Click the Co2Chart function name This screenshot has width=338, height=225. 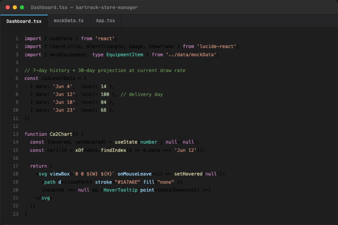tap(61, 134)
